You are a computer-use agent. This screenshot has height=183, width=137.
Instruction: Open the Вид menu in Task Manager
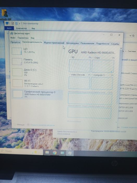[33, 38]
